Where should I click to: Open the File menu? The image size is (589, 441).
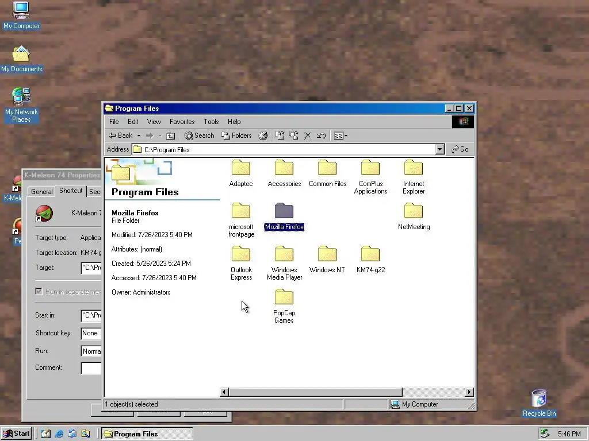tap(114, 122)
